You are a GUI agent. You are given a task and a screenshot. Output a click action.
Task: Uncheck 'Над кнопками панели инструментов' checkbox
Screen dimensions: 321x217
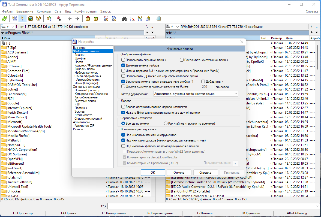123,135
